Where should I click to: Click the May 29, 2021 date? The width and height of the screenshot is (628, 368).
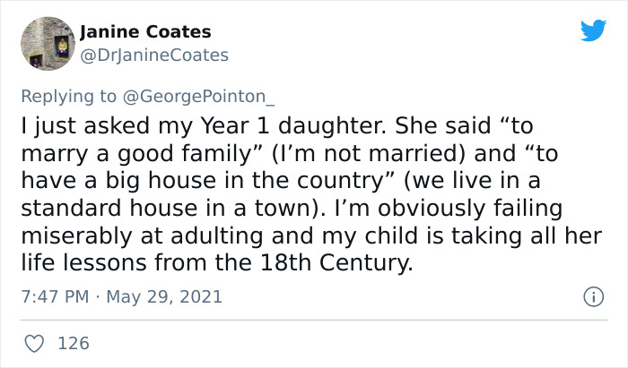coord(167,295)
